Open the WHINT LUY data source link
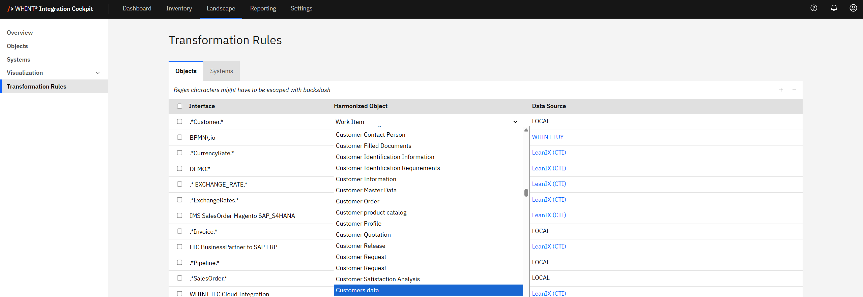Screen dimensions: 863x297 coord(547,137)
